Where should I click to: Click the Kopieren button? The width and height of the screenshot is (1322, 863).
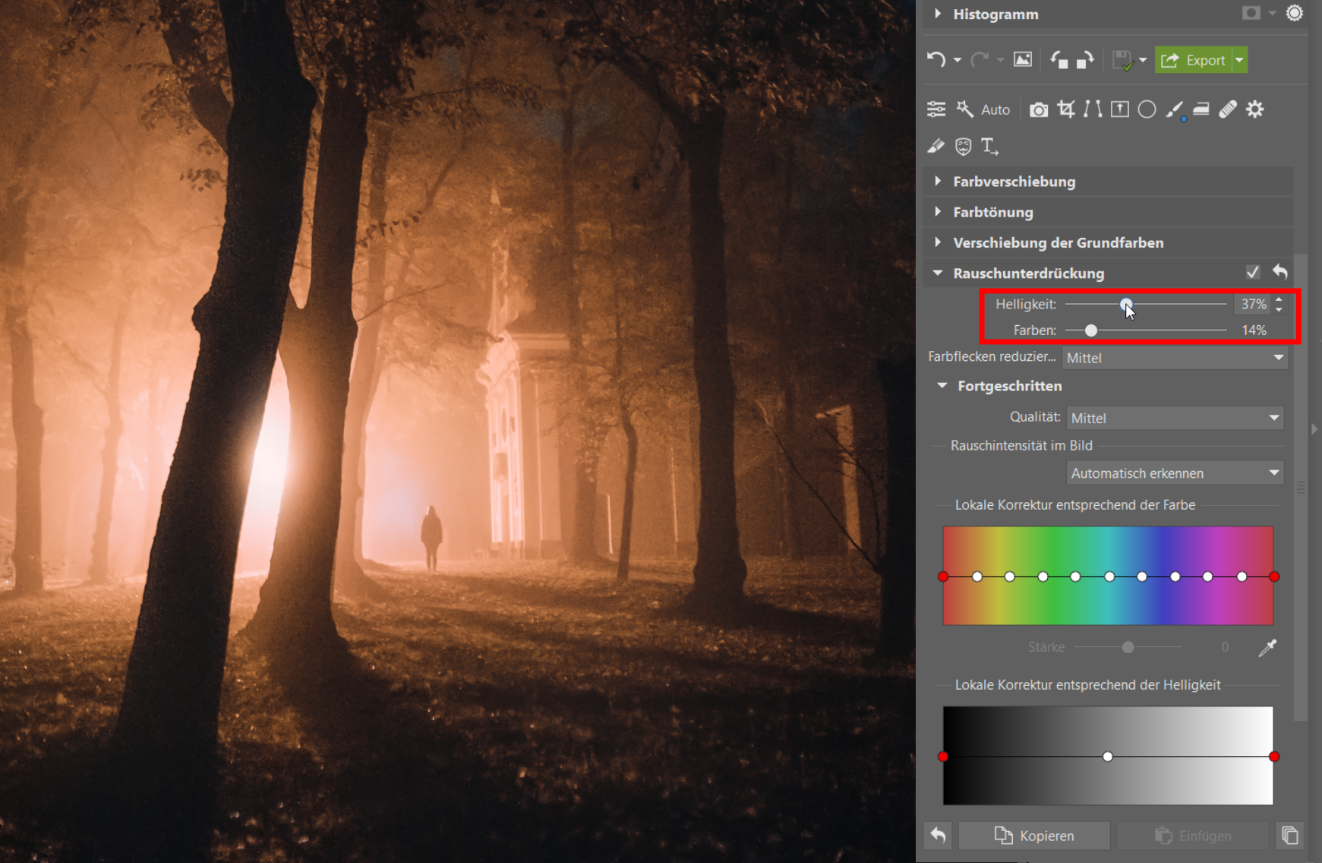point(1034,836)
